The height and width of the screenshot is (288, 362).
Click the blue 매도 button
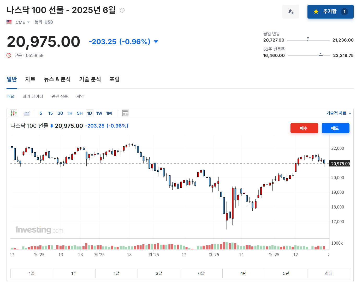335,128
